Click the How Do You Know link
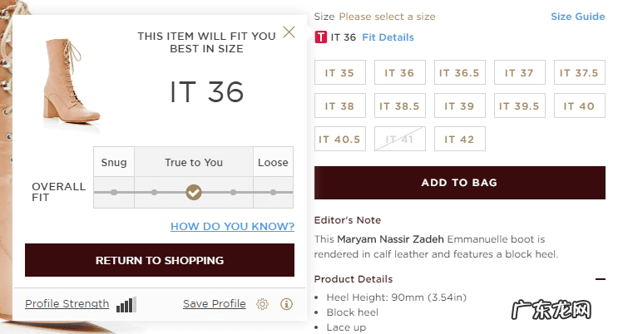 232,226
